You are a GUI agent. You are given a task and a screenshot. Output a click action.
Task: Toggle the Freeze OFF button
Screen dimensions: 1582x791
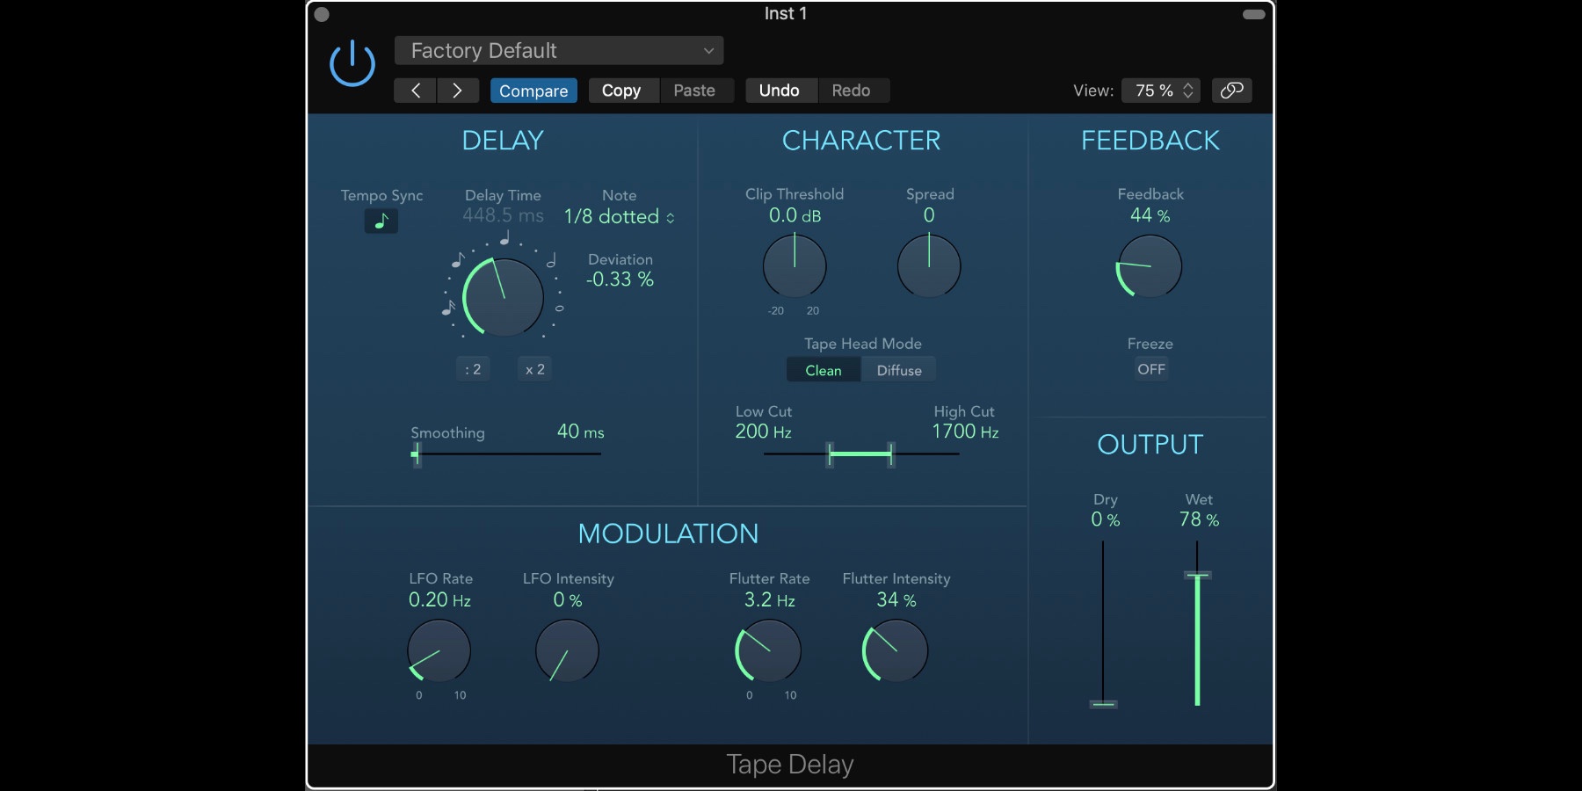1150,370
